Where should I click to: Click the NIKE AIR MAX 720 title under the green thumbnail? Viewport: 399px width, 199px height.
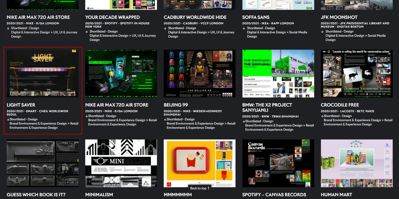click(x=117, y=105)
